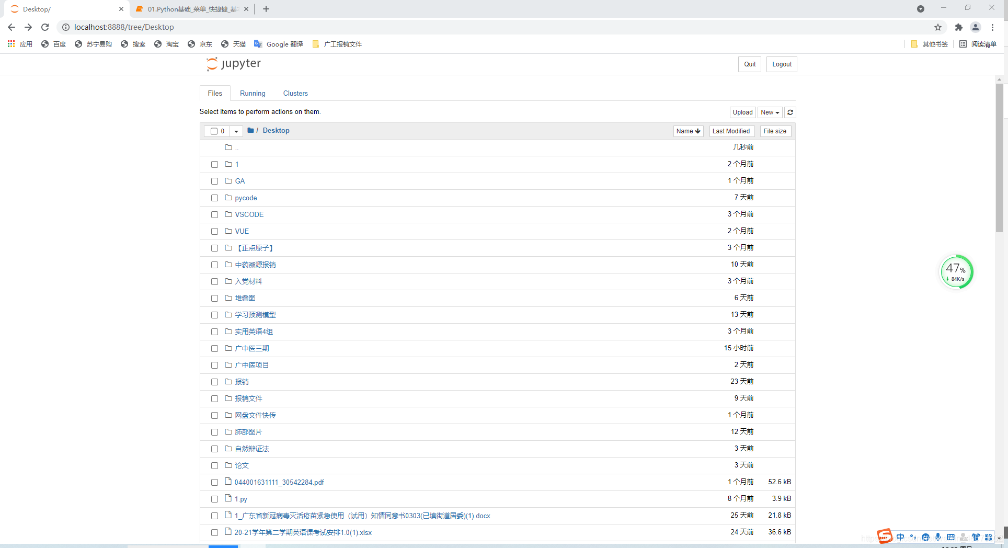Screen dimensions: 1008x548
Task: Click the 47% network speed widget
Action: click(956, 272)
